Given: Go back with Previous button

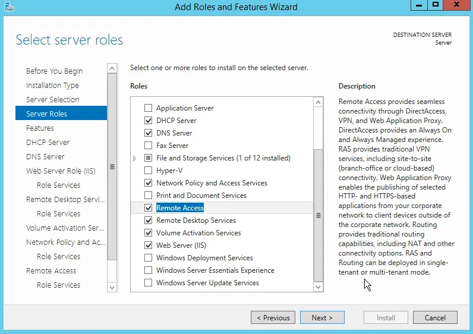Looking at the screenshot, I should [x=273, y=318].
